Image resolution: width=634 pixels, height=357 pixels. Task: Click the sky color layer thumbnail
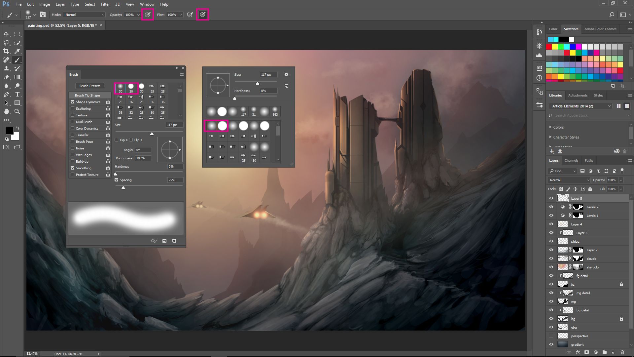point(563,267)
